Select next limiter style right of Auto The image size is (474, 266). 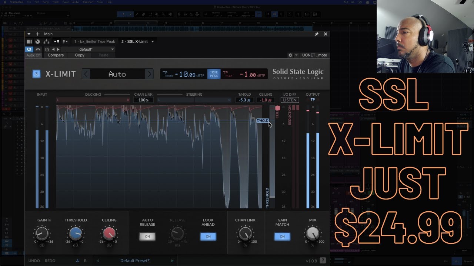(x=149, y=74)
